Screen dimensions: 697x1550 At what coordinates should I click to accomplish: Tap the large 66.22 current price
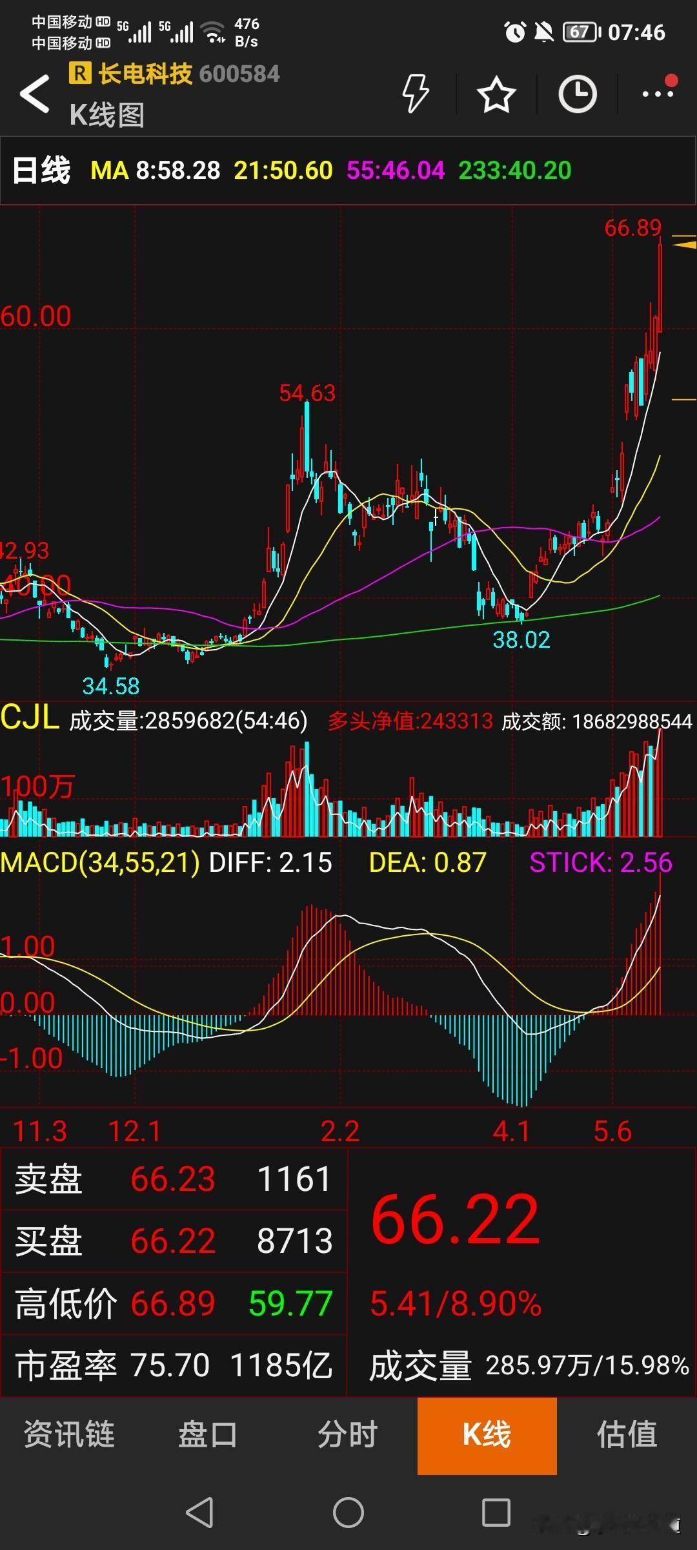pyautogui.click(x=456, y=1219)
